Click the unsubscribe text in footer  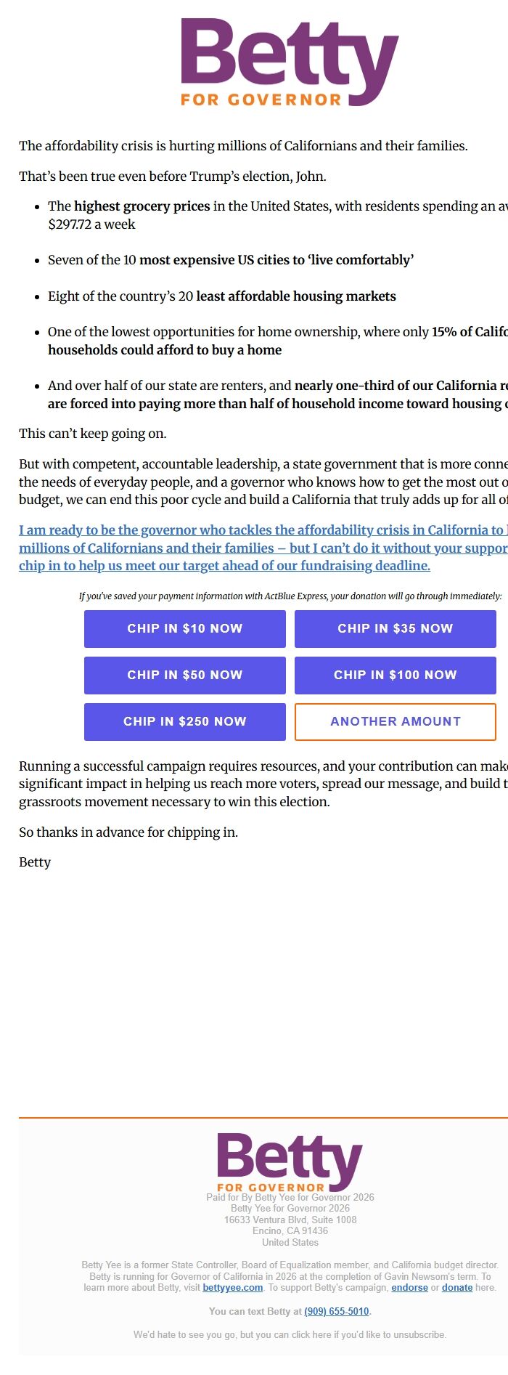[x=290, y=1334]
